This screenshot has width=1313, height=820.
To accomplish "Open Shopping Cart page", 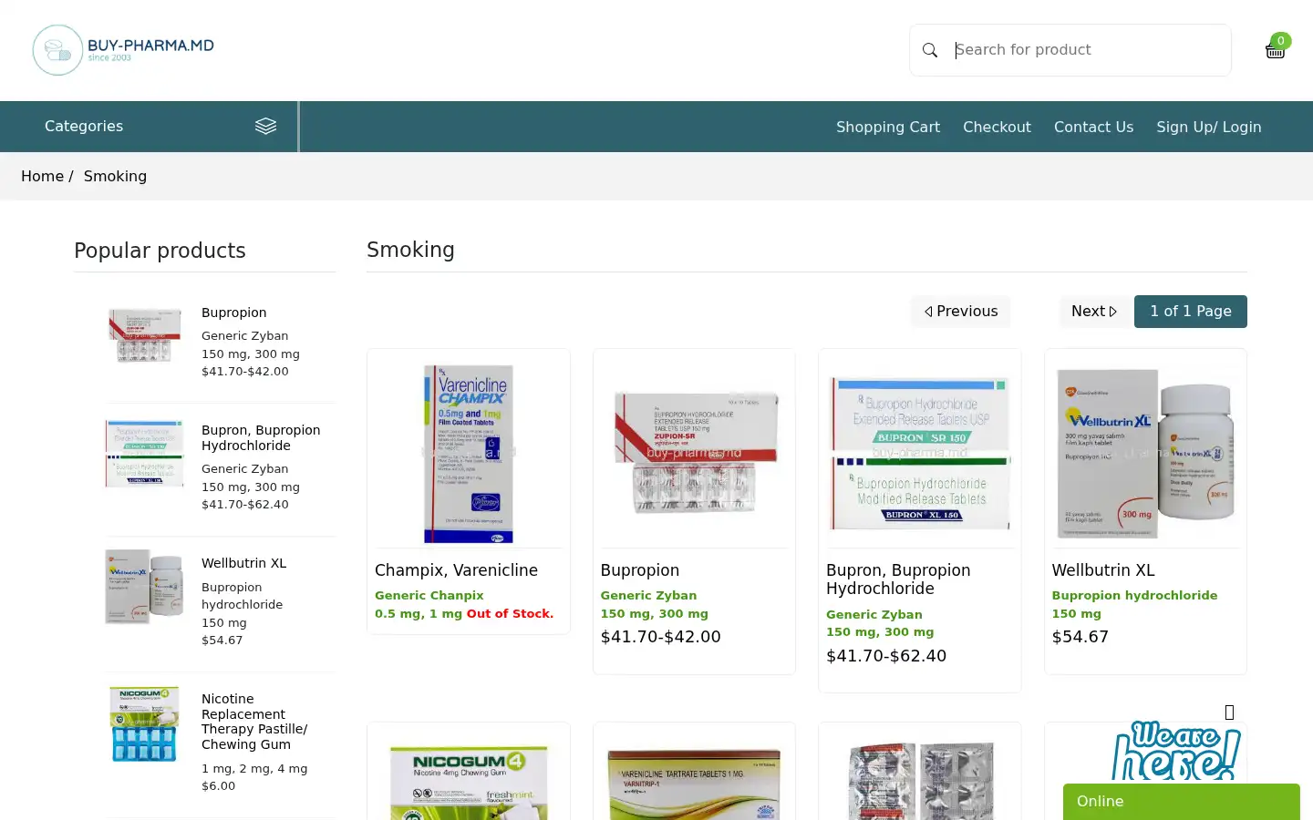I will pos(887,128).
